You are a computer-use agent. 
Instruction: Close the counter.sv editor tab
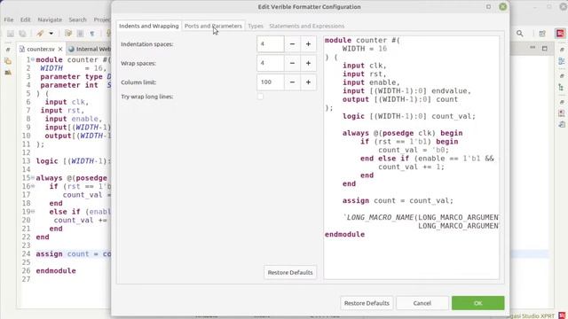(60, 49)
